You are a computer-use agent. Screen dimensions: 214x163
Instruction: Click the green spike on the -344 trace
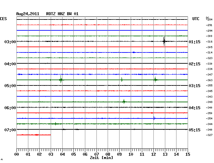pos(56,124)
